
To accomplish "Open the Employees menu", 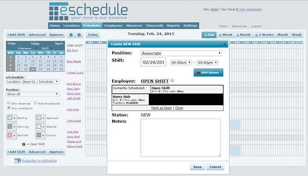I will click(114, 26).
